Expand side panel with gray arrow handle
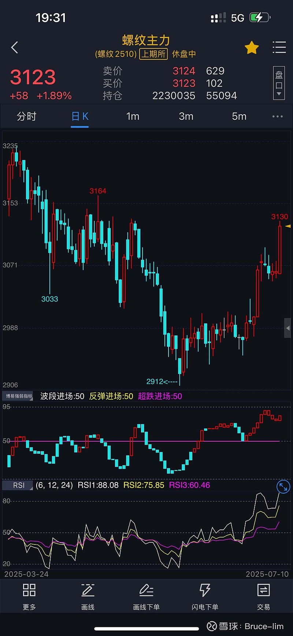Viewport: 293px width, 636px height. coord(288,328)
